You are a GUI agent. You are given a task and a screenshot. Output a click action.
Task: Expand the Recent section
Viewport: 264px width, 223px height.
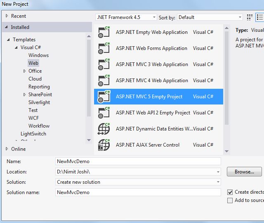click(7, 16)
